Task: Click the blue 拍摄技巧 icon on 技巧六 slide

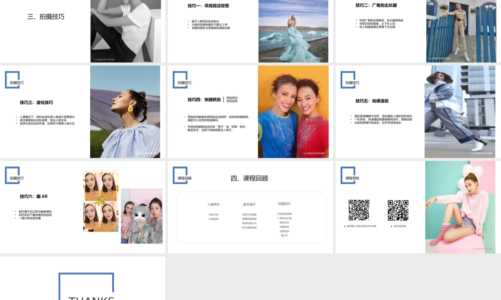Action: click(x=13, y=175)
